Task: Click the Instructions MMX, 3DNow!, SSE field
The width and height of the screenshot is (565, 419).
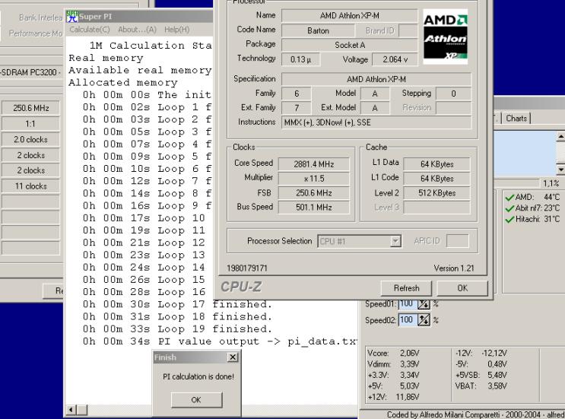Action: tap(376, 122)
